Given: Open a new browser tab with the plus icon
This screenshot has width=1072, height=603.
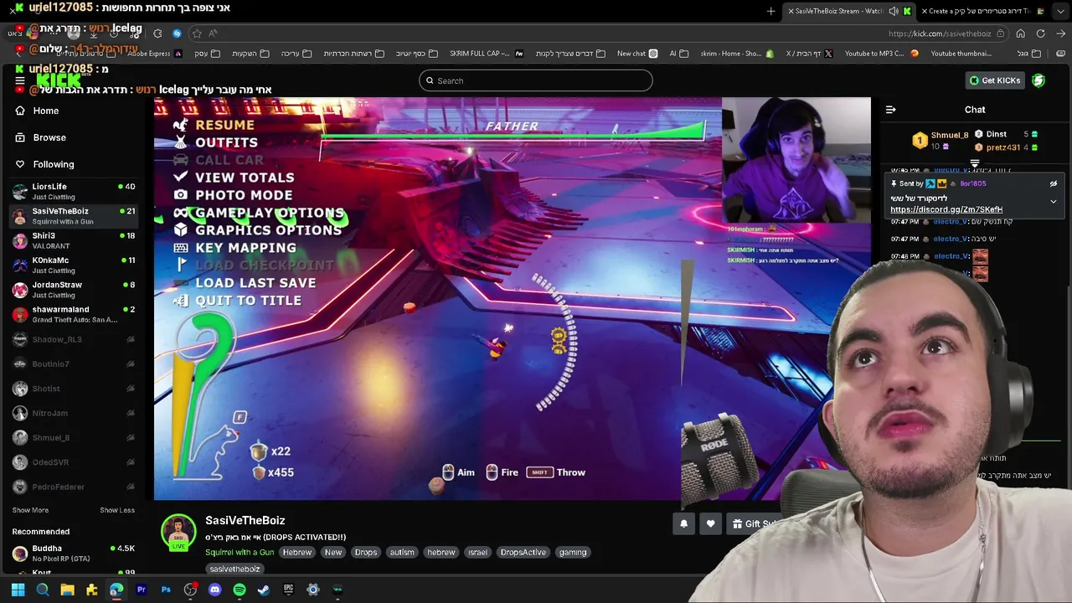Looking at the screenshot, I should pyautogui.click(x=770, y=11).
